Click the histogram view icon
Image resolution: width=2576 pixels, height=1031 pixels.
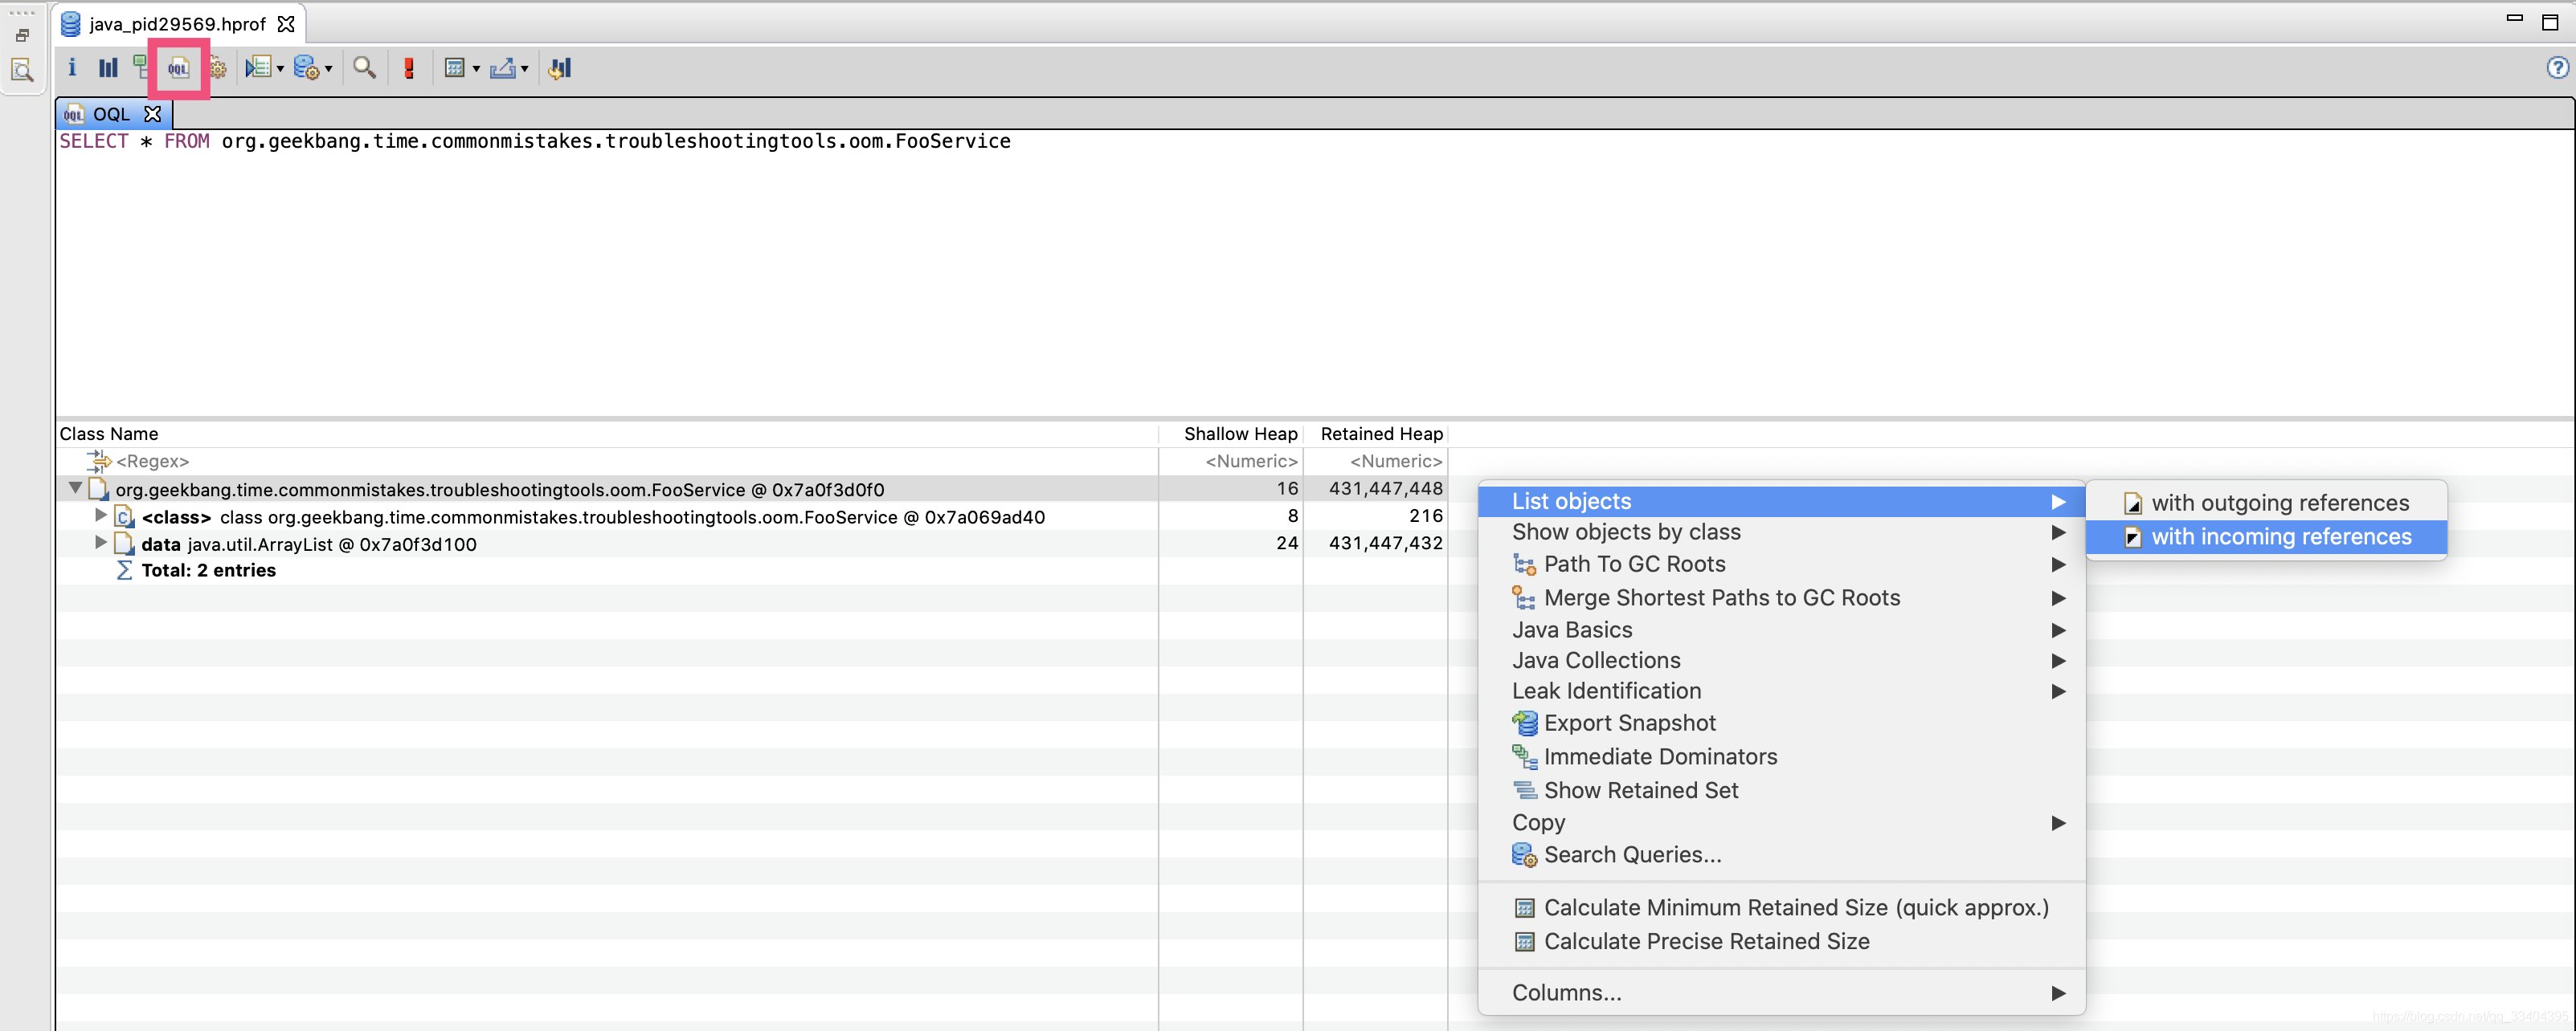(107, 67)
